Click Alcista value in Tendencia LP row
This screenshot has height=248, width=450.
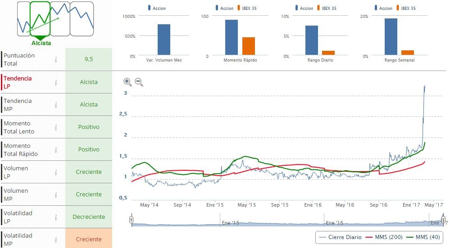[89, 82]
